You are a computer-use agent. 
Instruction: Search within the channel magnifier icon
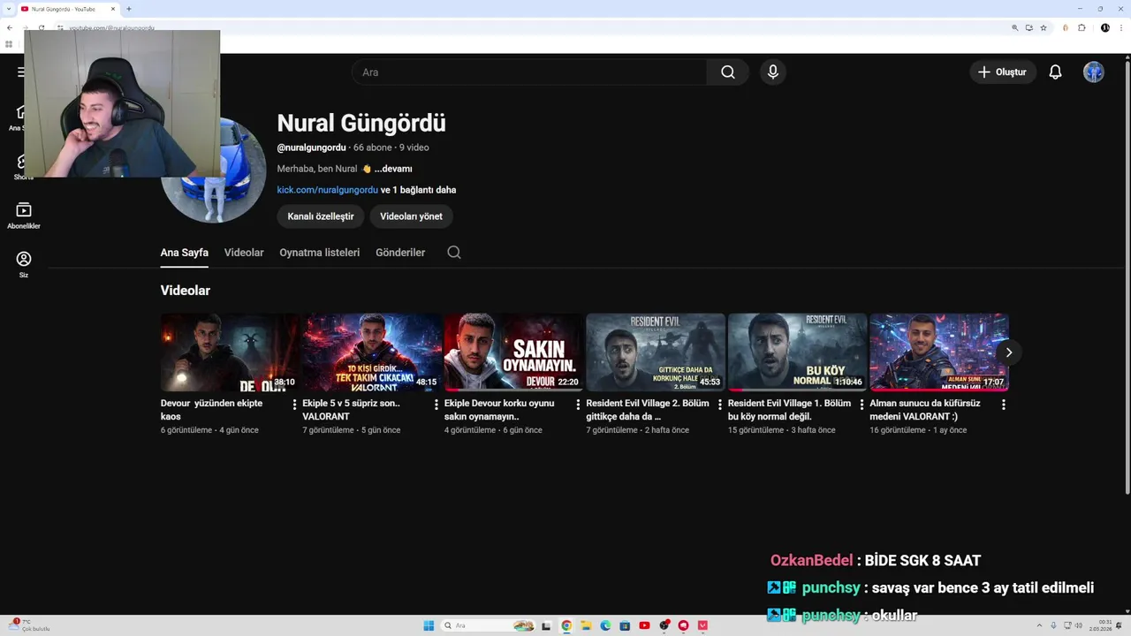454,253
